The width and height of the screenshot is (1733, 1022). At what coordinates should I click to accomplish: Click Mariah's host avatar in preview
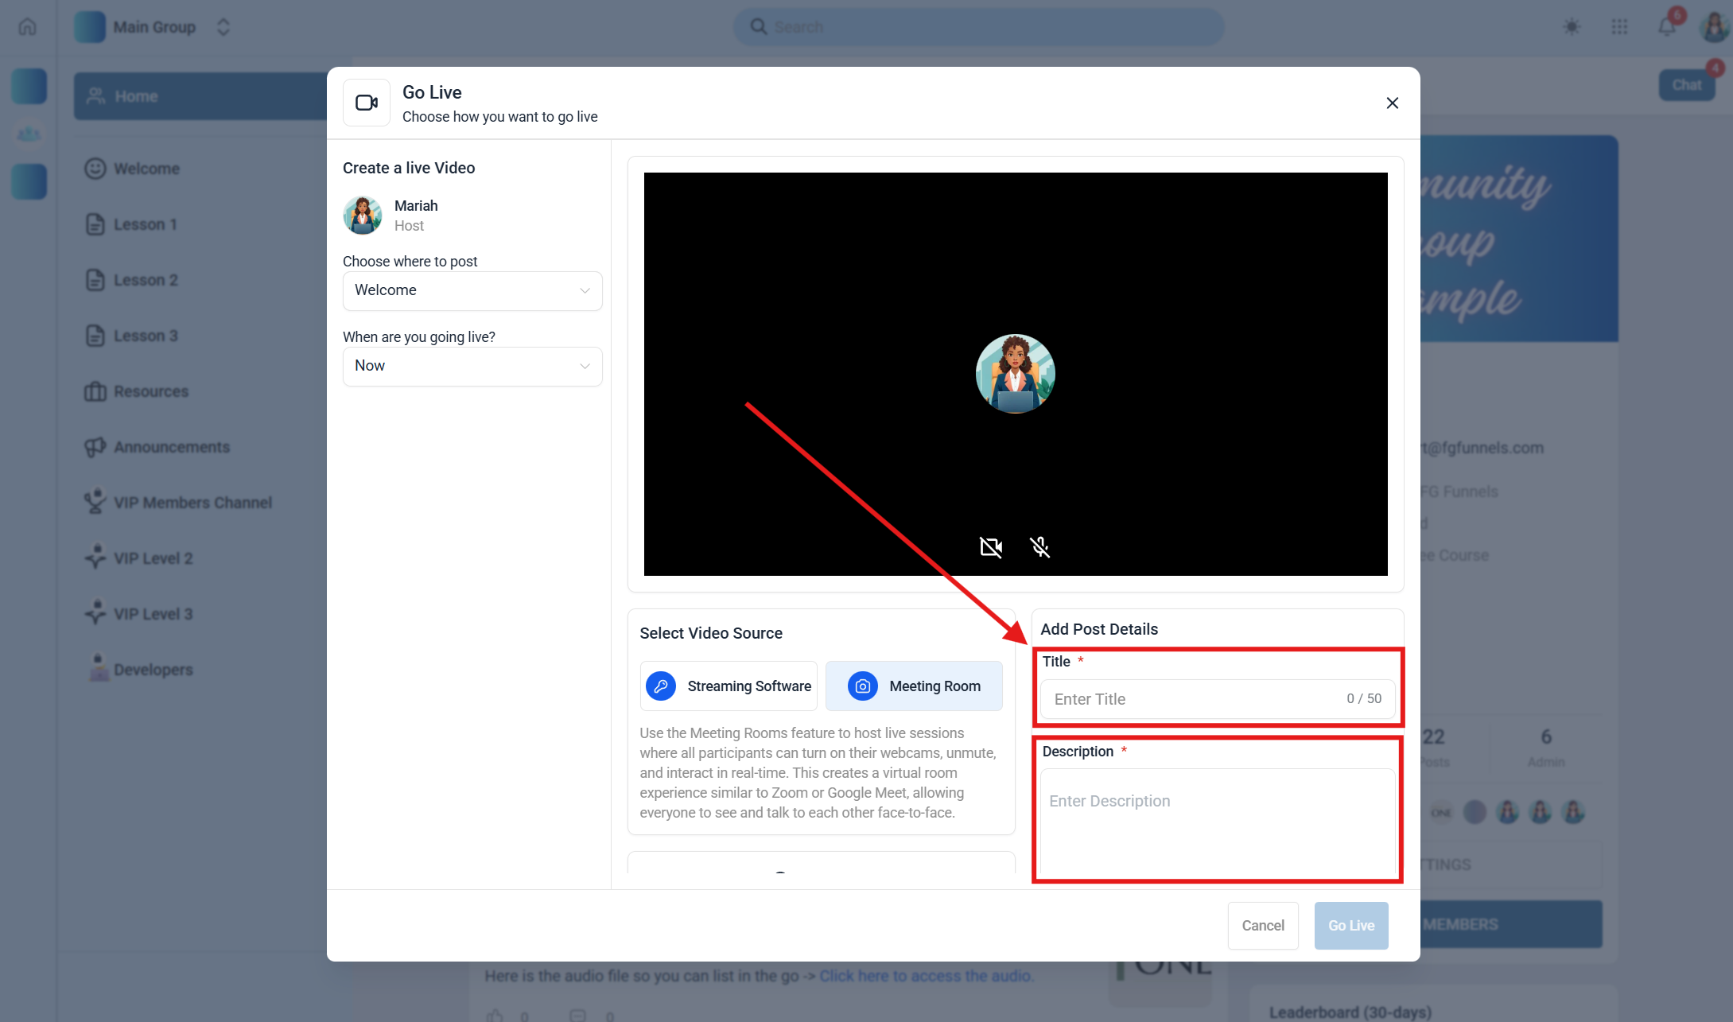point(1015,374)
